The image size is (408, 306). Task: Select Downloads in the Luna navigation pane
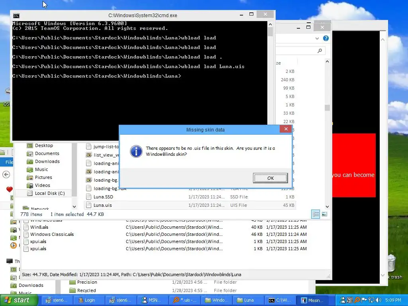click(x=47, y=162)
